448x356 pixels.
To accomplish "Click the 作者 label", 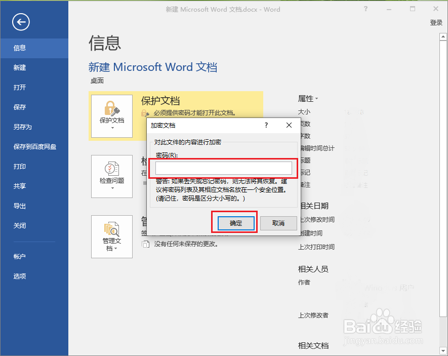I will [304, 282].
